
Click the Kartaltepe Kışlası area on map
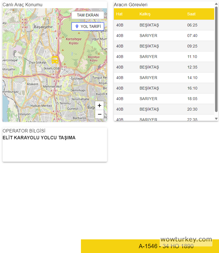(74, 41)
